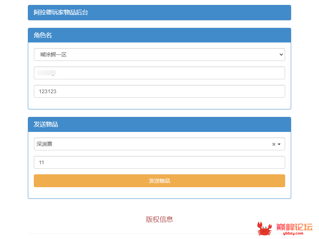Viewport: 319px width, 239px height.
Task: Click the orange 发送物品 button
Action: [x=159, y=181]
